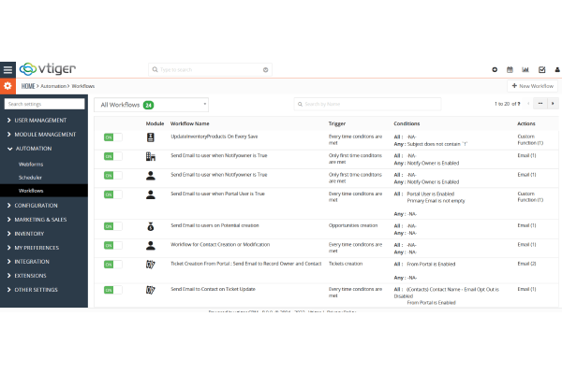
Task: Click ticket icon for Ticket Creation From Portal
Action: (151, 265)
